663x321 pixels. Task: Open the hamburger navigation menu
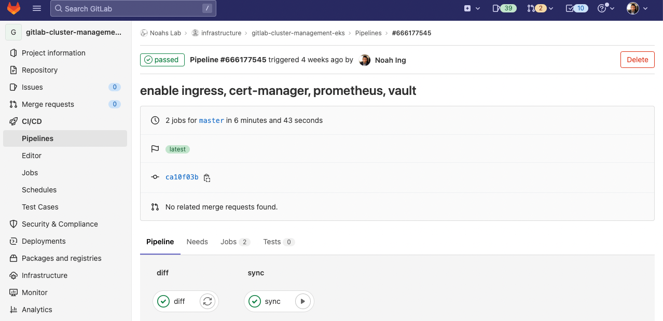37,8
